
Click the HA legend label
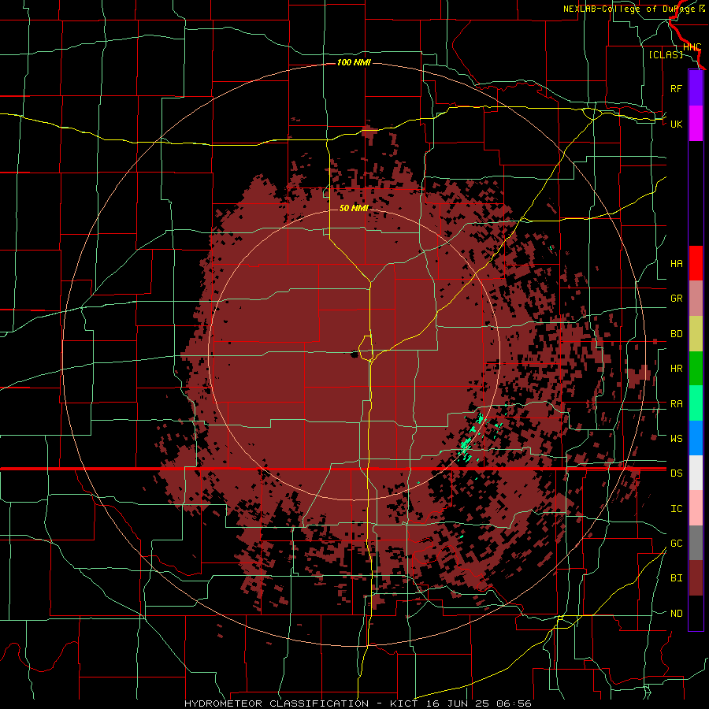676,264
